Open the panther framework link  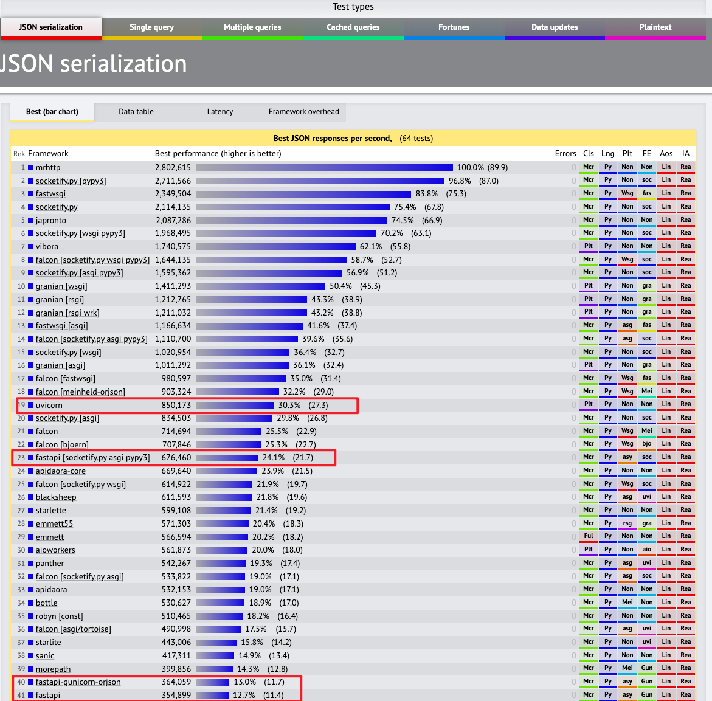(x=50, y=564)
